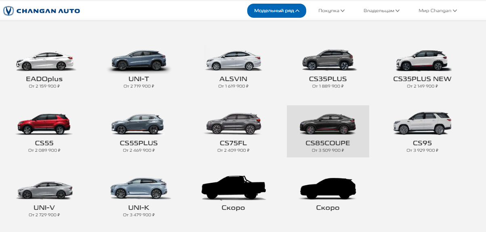This screenshot has height=232, width=486.
Task: Open the Мир Changan menu
Action: point(438,11)
